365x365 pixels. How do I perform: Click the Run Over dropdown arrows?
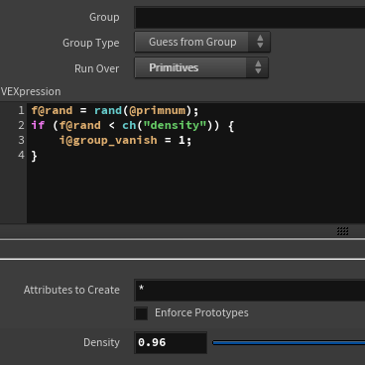258,67
